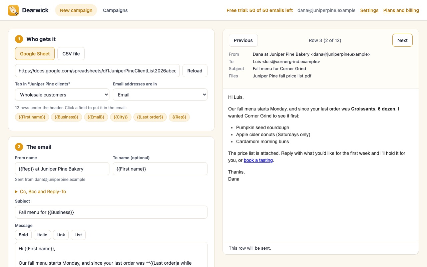Click 'The email' section heading
The image size is (427, 267).
(39, 147)
